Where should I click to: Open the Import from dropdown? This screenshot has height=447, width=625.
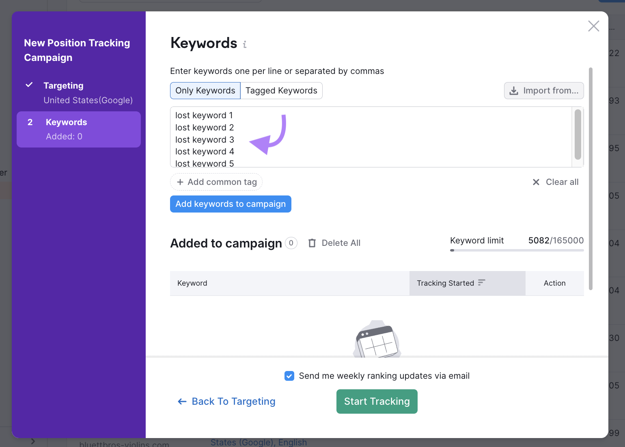point(544,91)
